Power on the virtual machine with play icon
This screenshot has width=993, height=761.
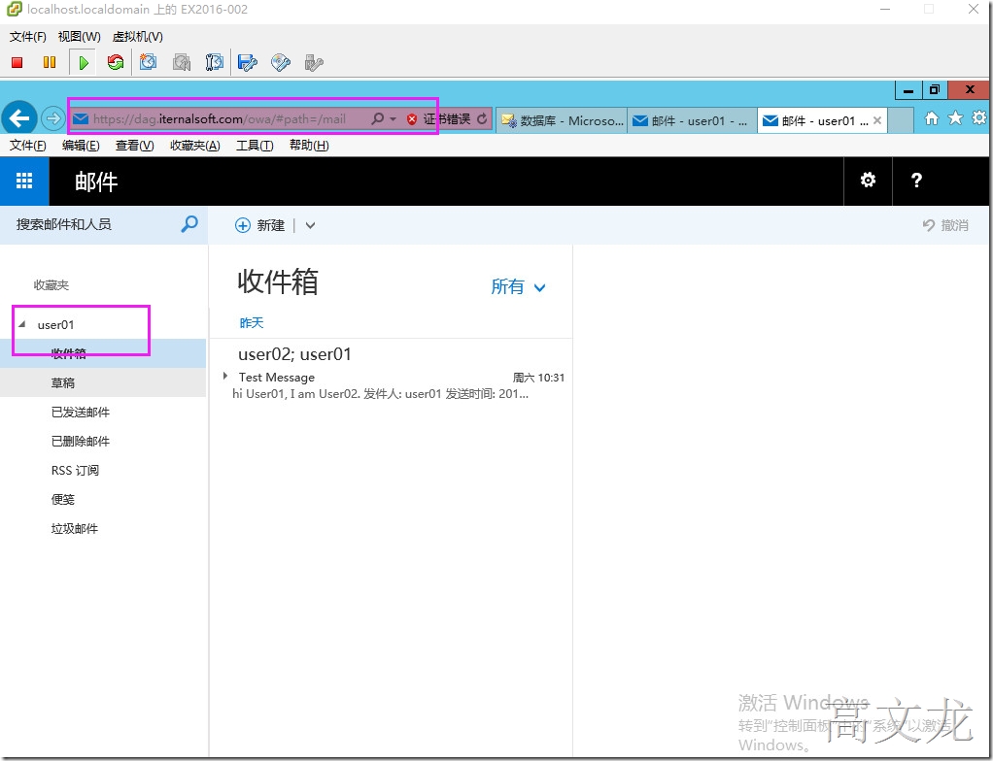(84, 62)
